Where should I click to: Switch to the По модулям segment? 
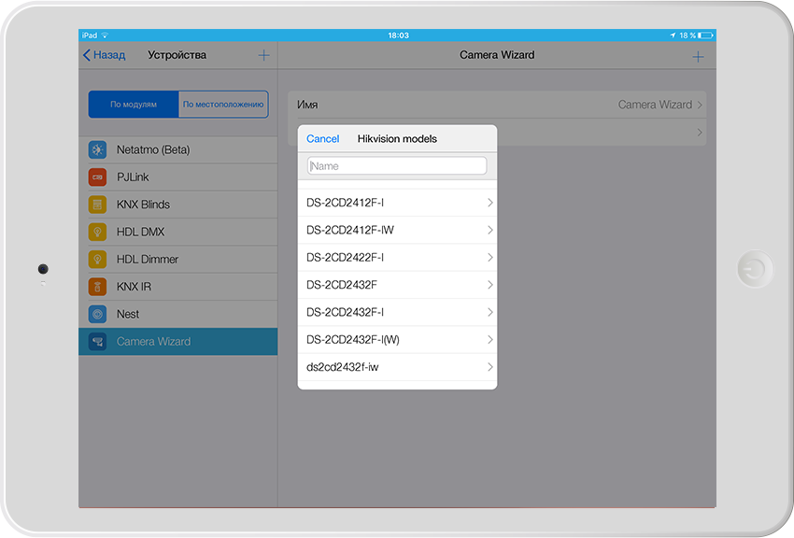point(134,105)
